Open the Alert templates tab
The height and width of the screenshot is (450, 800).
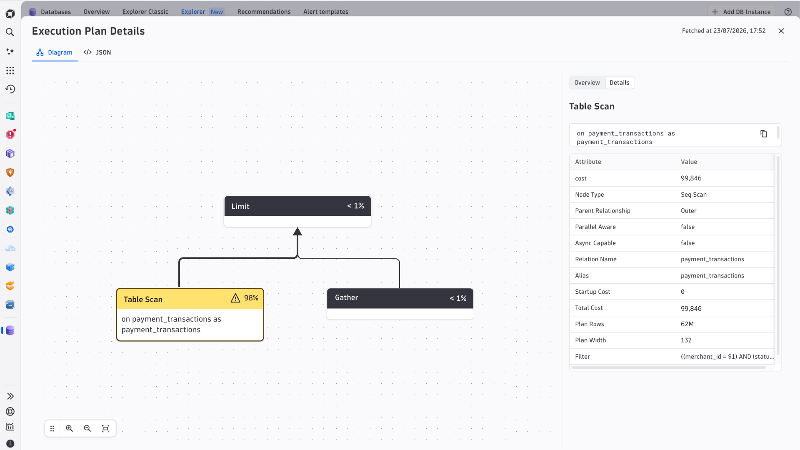(326, 12)
